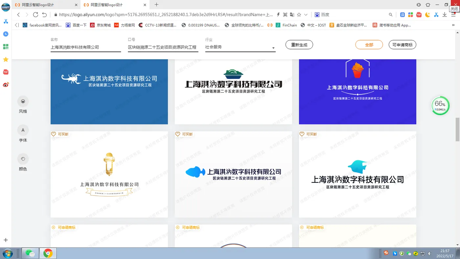
Task: Click the red PDF sidebar icon
Action: click(x=6, y=72)
